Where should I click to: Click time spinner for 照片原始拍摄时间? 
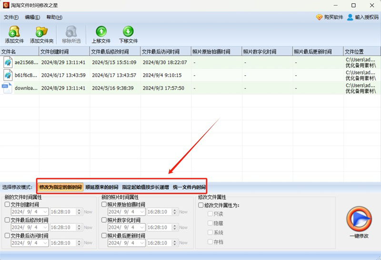tap(174, 212)
